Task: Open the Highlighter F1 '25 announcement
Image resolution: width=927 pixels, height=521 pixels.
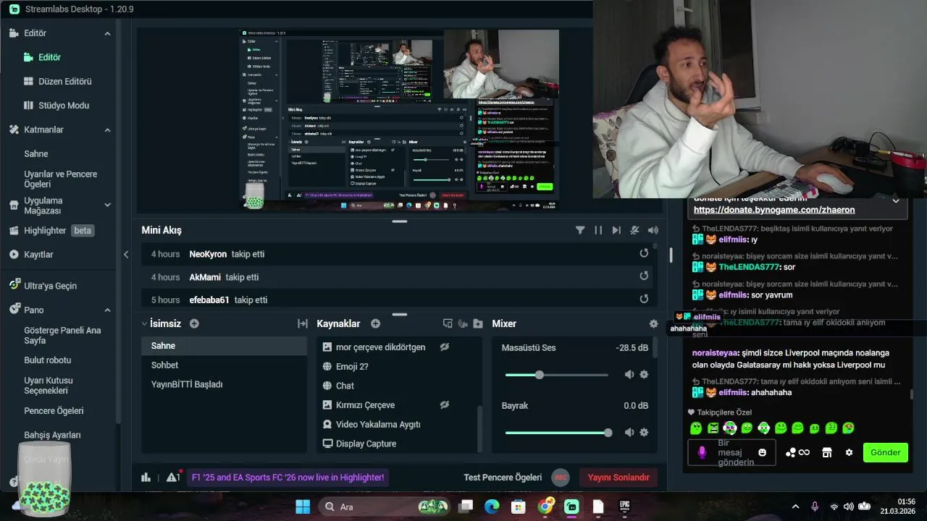Action: tap(288, 477)
